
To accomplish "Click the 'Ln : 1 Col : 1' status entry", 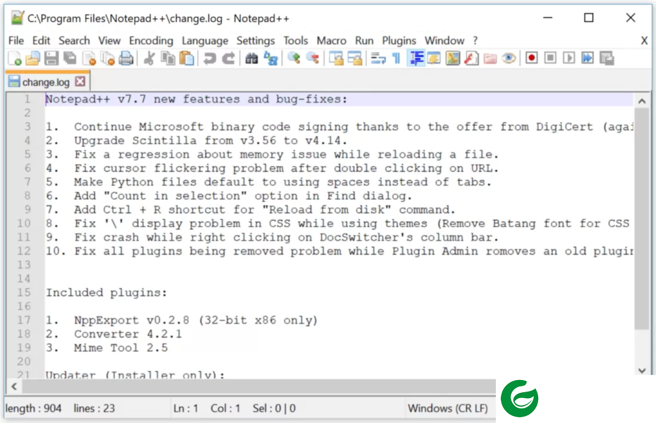I will coord(207,408).
